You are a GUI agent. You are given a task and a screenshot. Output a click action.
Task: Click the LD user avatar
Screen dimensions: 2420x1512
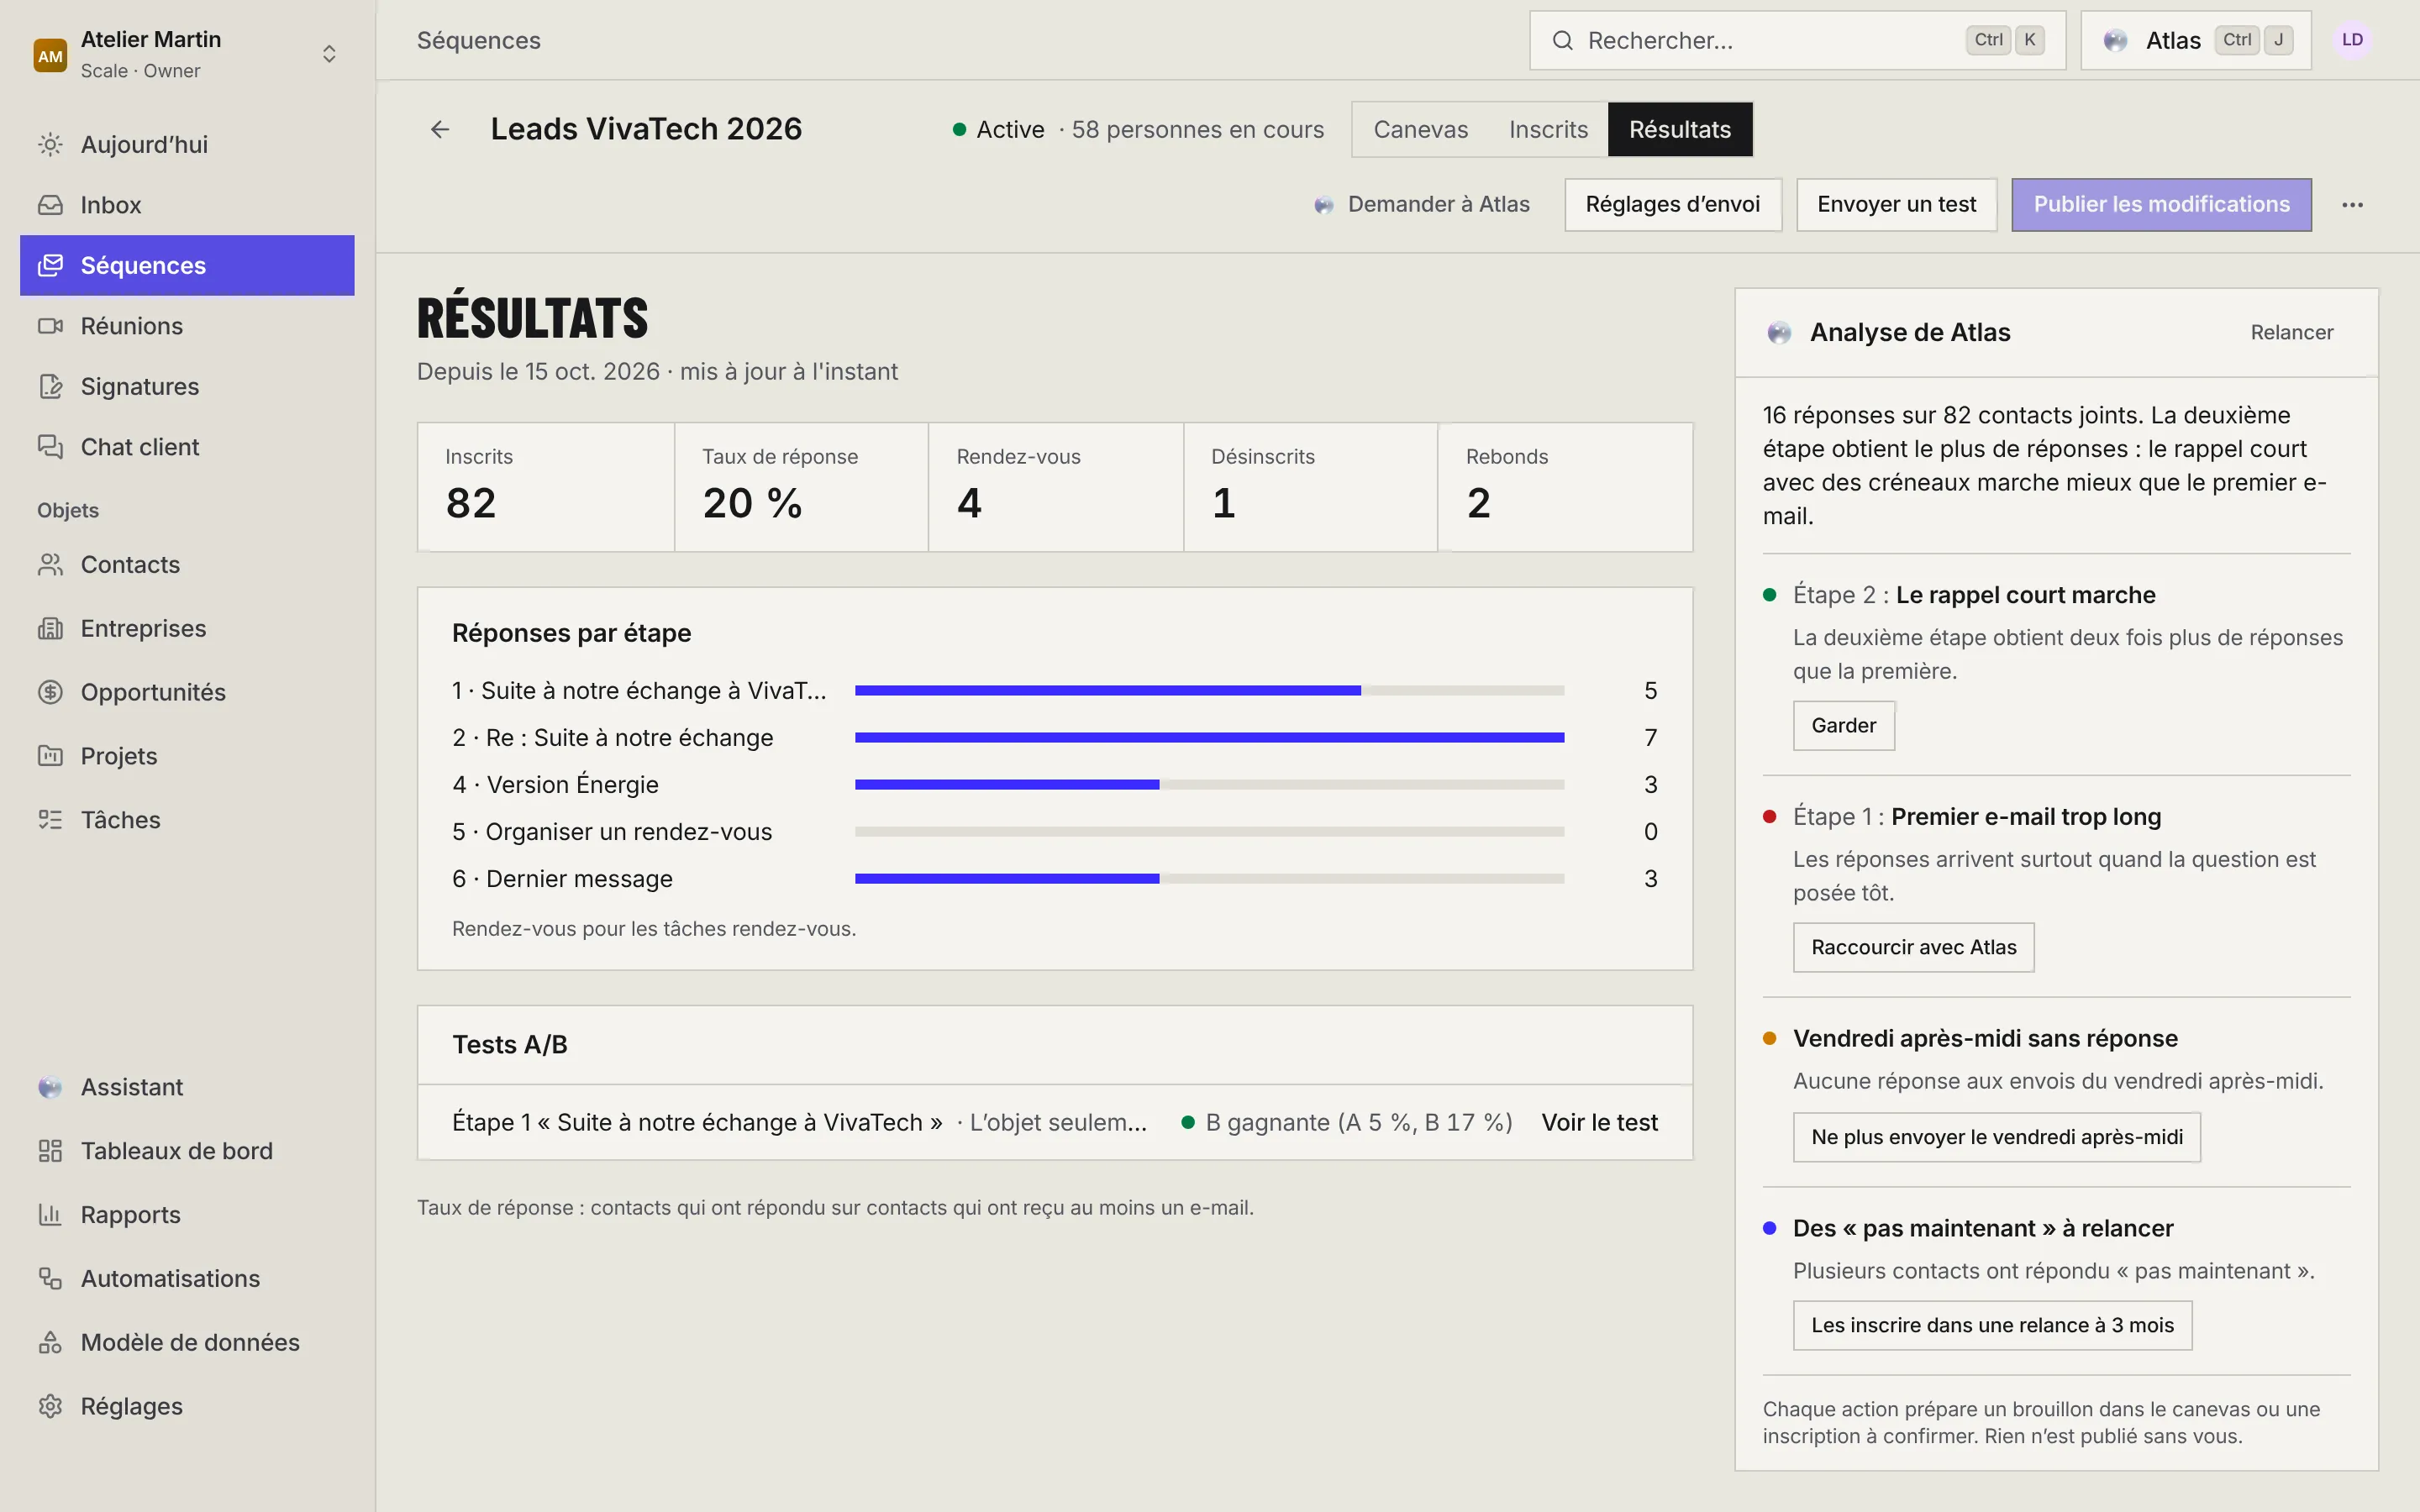point(2352,40)
